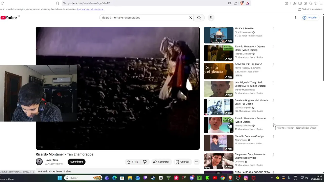
Task: Click the site settings icon in address bar
Action: point(64,3)
